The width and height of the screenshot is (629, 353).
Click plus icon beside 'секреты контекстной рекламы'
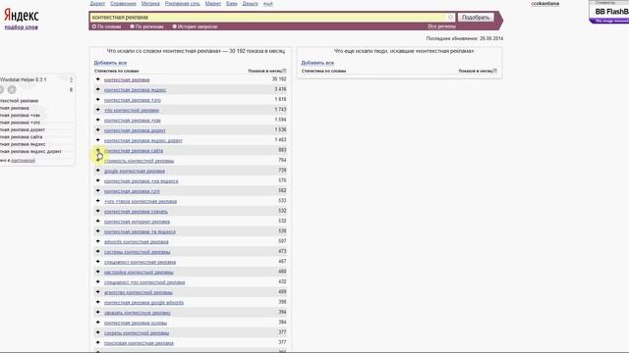(x=98, y=332)
